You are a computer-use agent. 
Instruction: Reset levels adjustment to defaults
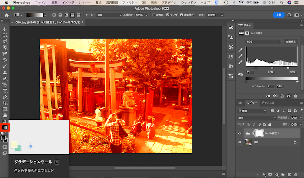click(282, 96)
